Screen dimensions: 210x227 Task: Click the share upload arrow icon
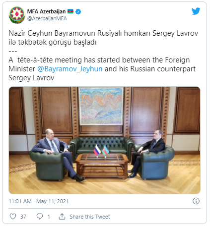(62, 217)
